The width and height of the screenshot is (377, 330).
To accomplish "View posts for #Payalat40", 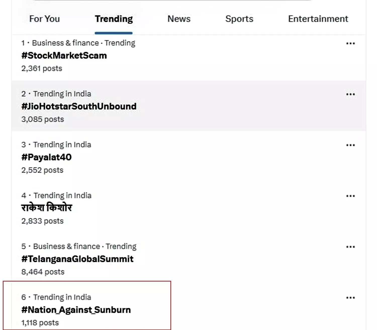I will pos(46,157).
